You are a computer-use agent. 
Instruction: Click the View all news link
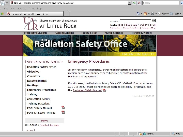click(x=31, y=130)
